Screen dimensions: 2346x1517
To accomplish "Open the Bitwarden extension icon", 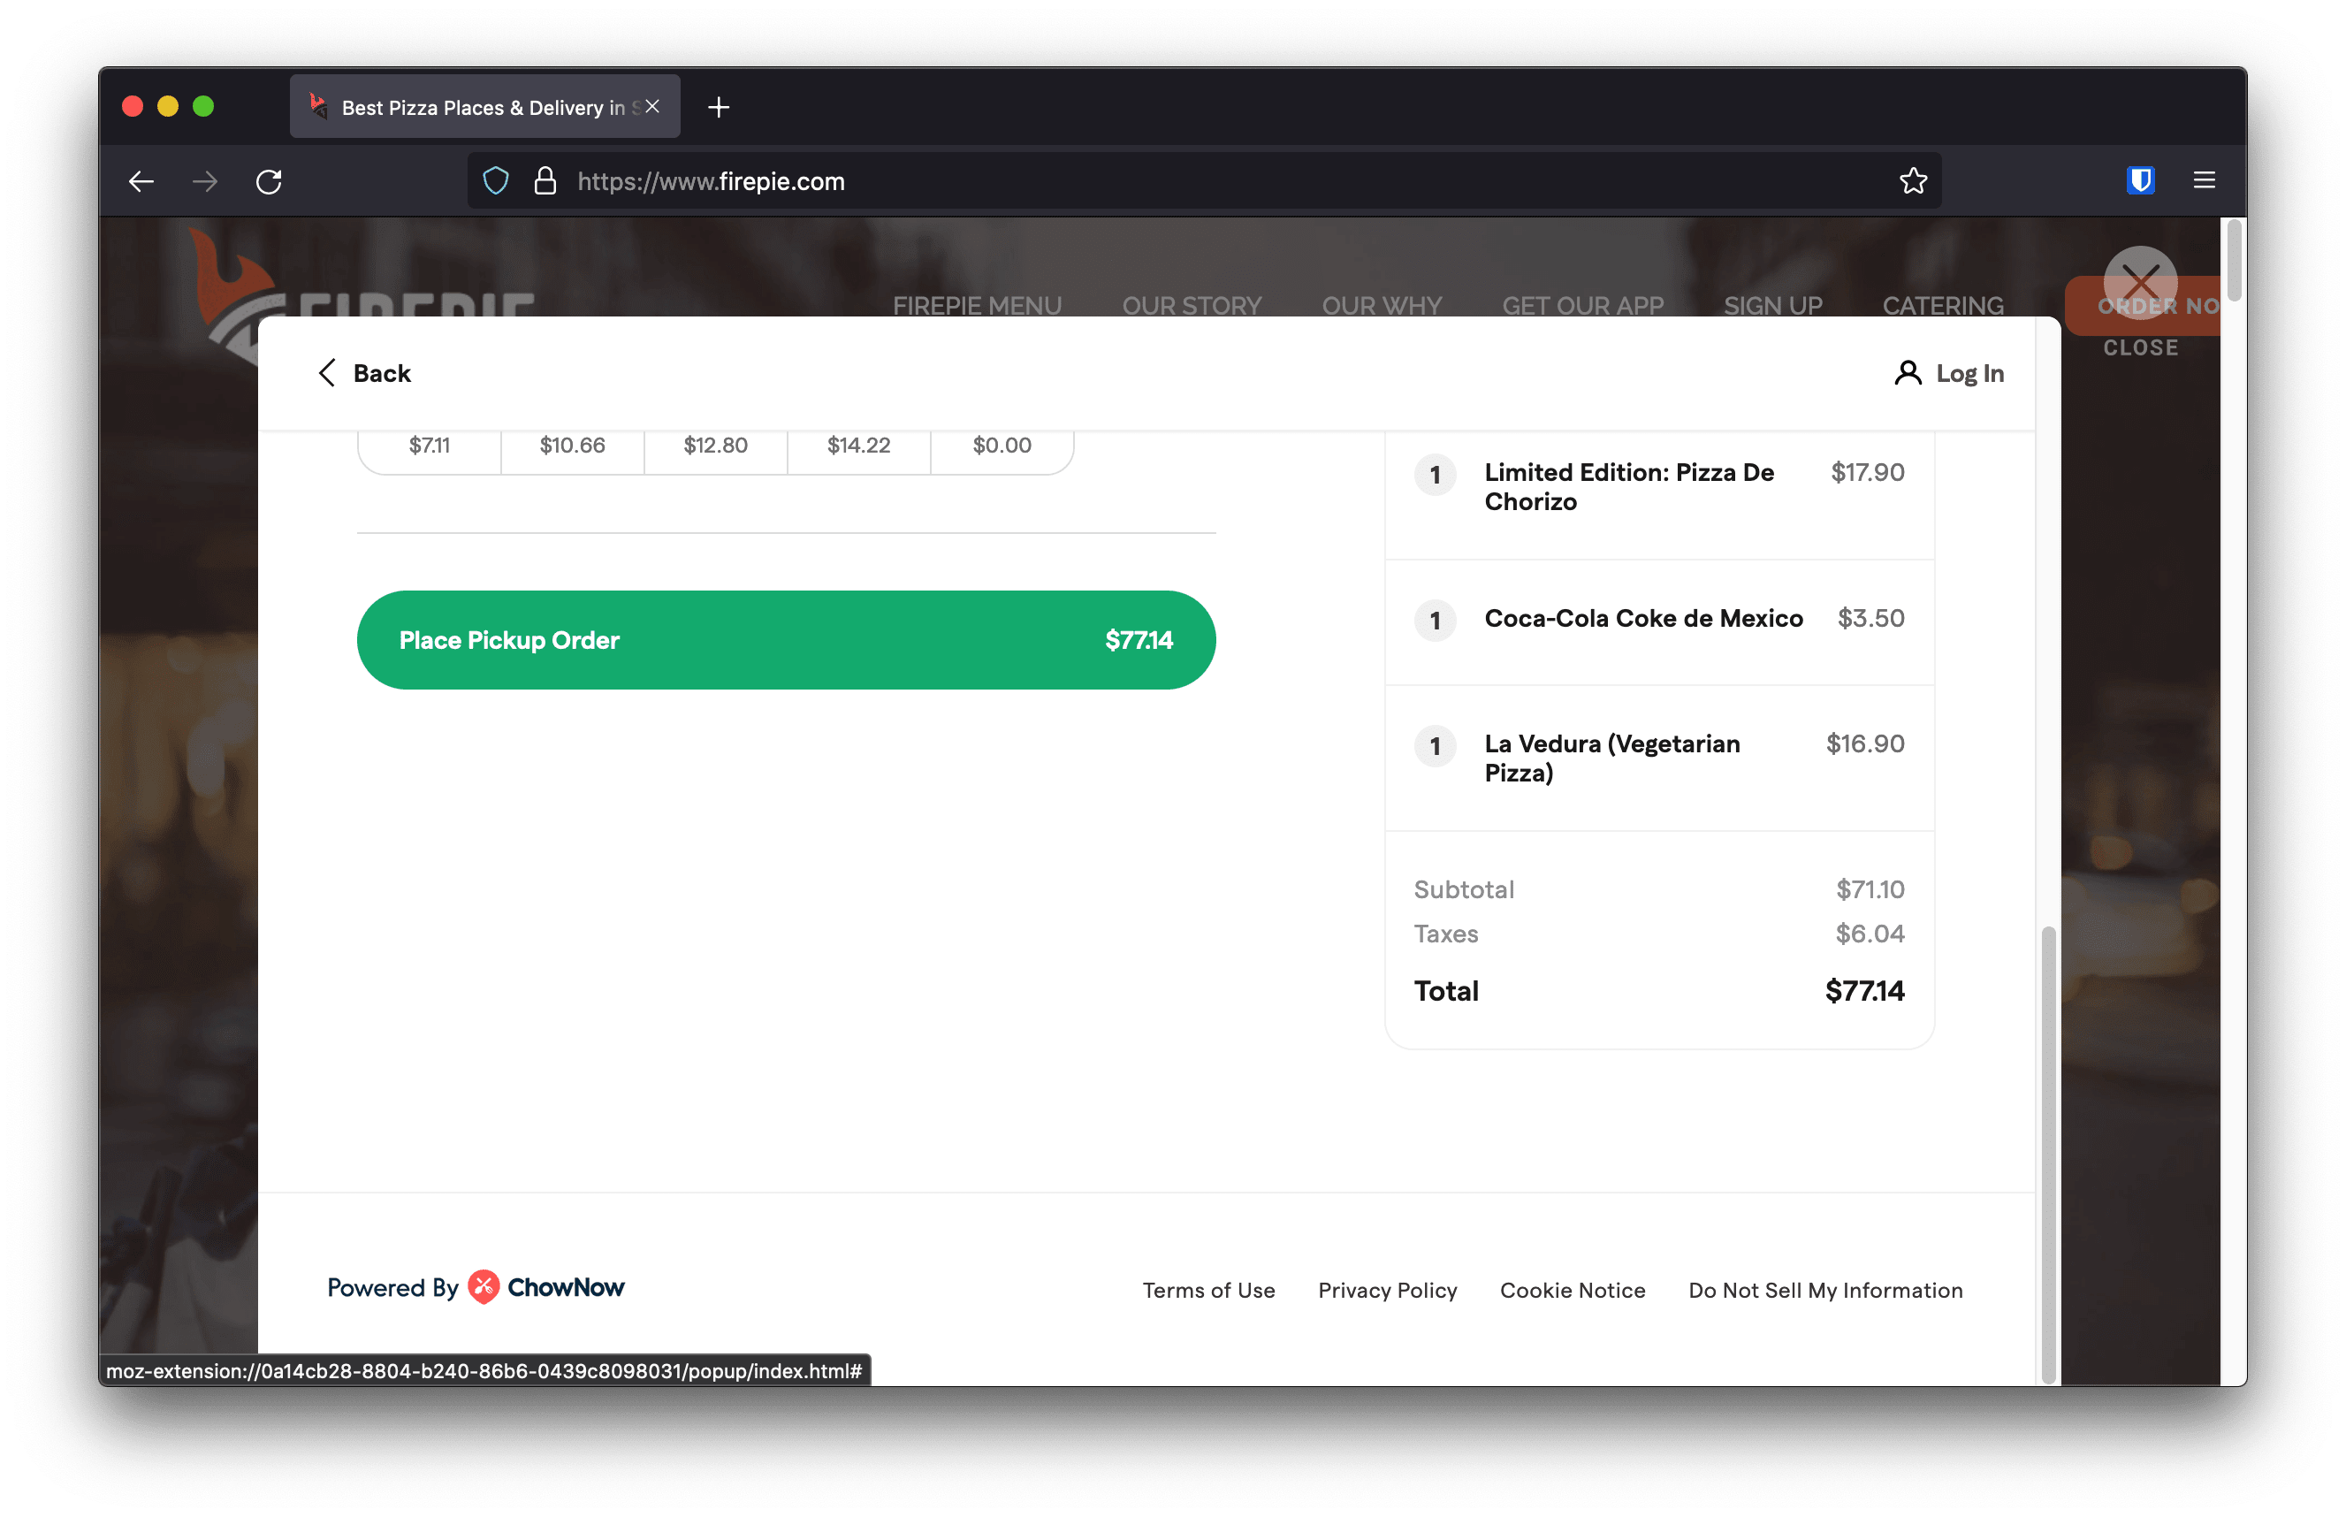I will pos(2140,180).
